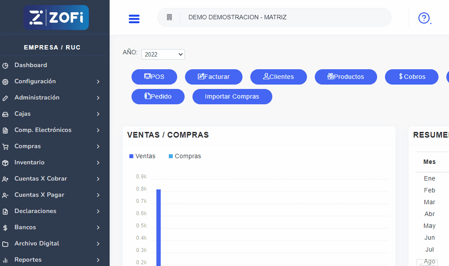Image resolution: width=449 pixels, height=266 pixels.
Task: Click the Dashboard gauge icon in sidebar
Action: (x=5, y=66)
